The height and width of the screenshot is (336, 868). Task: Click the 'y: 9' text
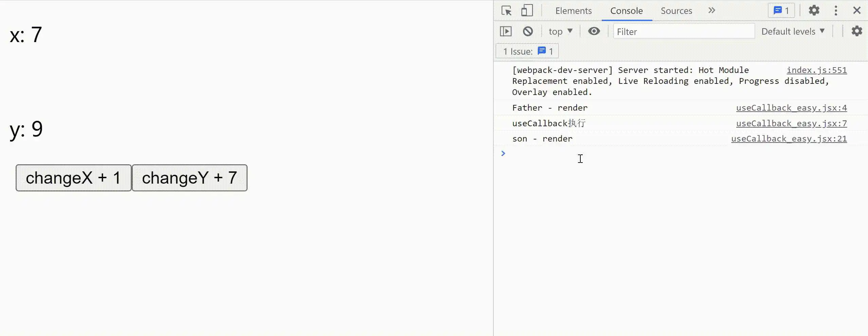26,129
